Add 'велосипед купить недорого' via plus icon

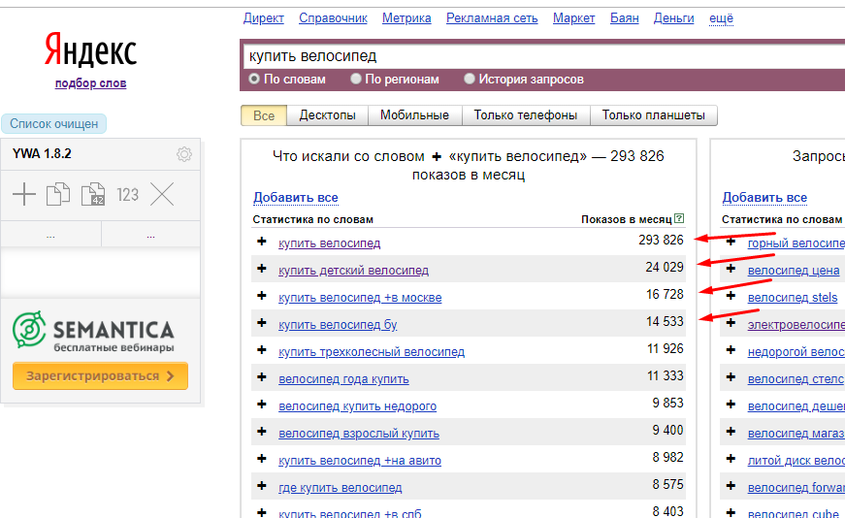(262, 404)
